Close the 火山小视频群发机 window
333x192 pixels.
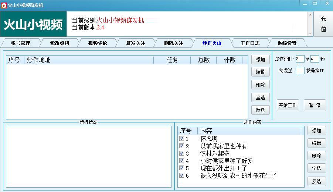tap(327, 4)
